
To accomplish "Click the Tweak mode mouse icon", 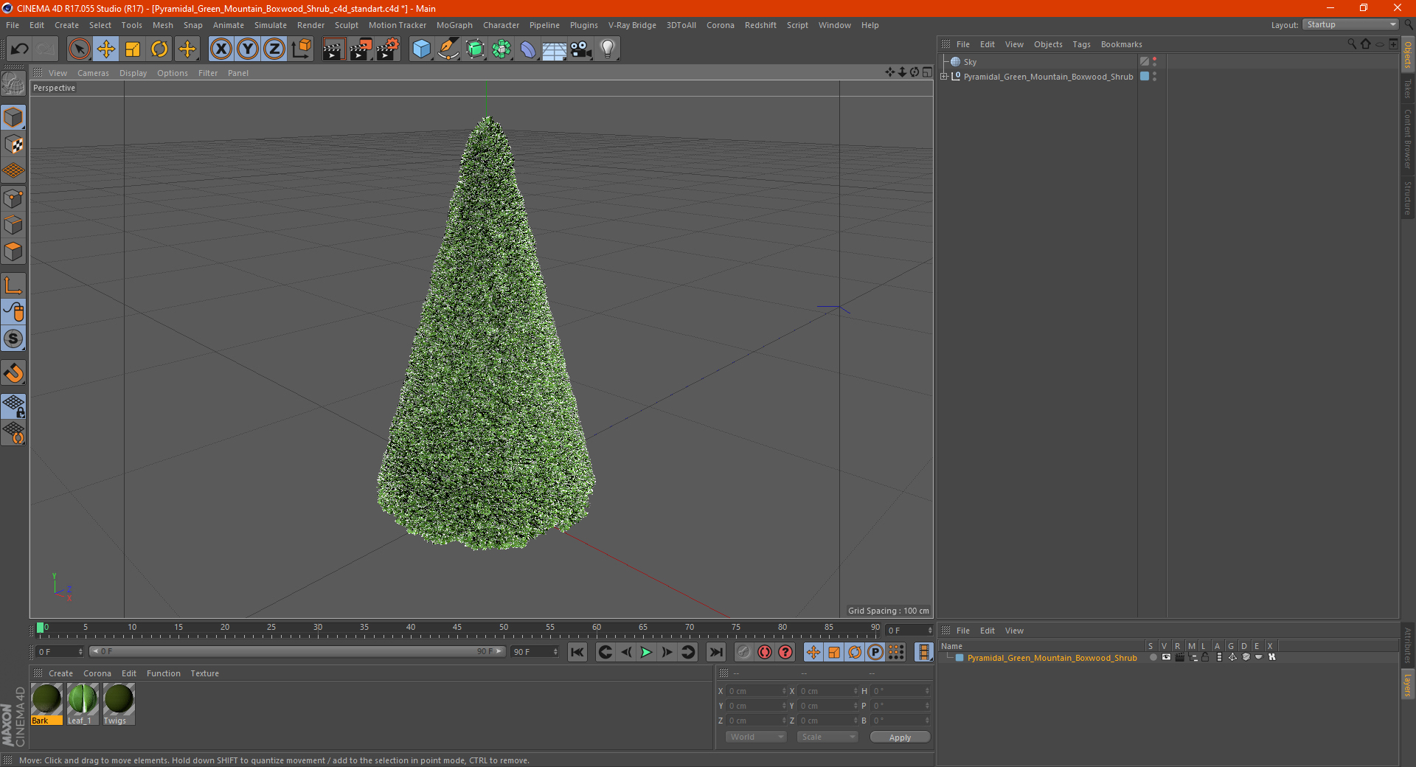I will coord(13,312).
